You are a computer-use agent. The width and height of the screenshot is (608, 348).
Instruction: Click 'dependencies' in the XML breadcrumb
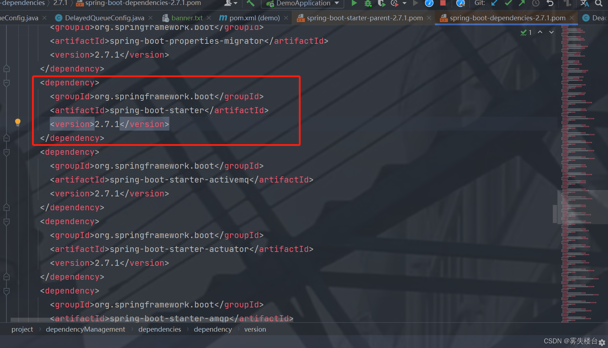point(160,329)
